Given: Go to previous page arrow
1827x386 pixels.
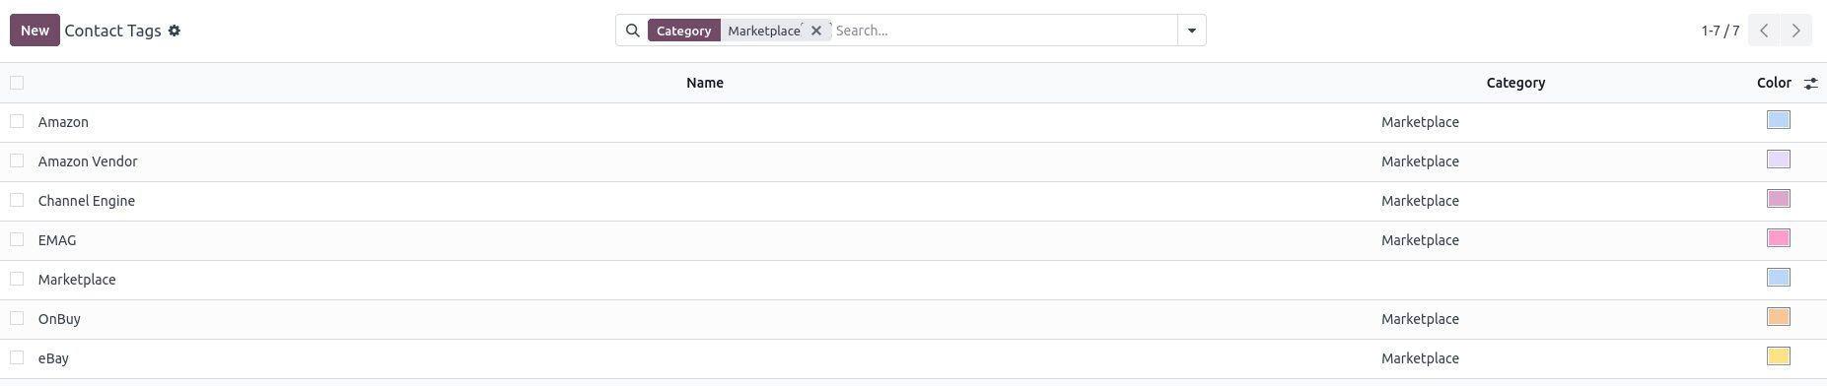Looking at the screenshot, I should (x=1764, y=31).
